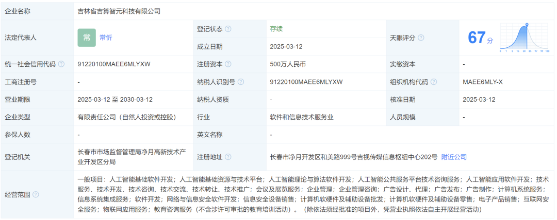This screenshot has width=557, height=220.
Task: Open the 附近公司 link
Action: click(x=454, y=157)
